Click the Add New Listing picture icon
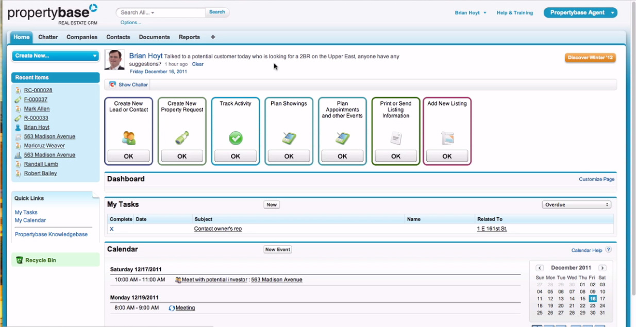 pos(447,138)
